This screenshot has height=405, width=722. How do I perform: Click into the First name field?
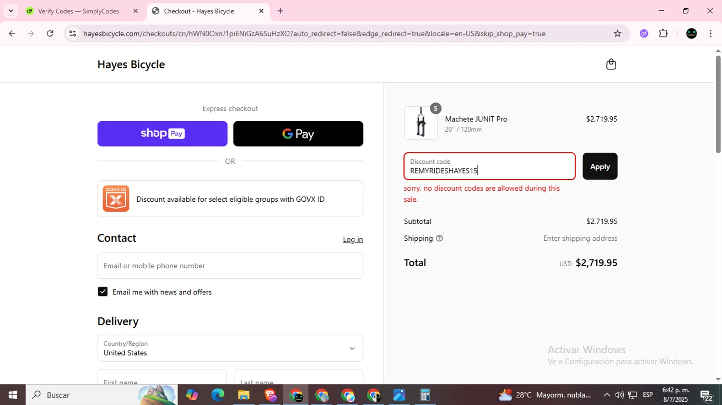click(x=162, y=377)
